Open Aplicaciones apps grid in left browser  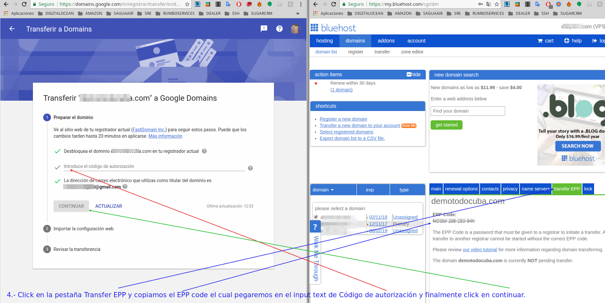[19, 13]
